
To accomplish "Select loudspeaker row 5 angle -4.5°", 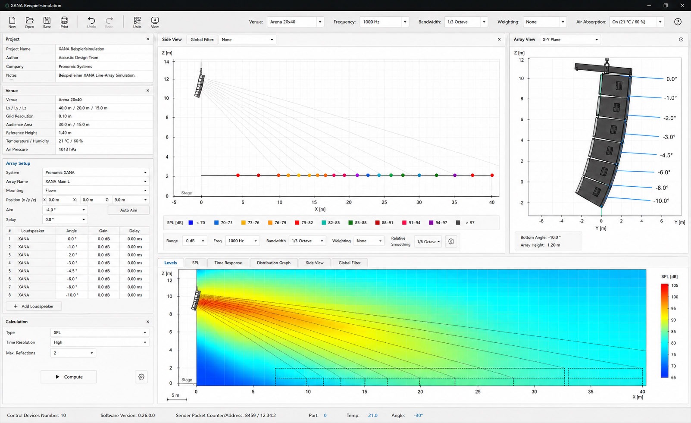I will coord(72,271).
